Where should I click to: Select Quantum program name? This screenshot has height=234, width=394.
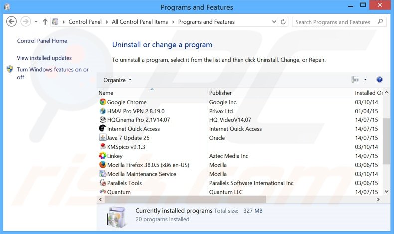pyautogui.click(x=119, y=192)
